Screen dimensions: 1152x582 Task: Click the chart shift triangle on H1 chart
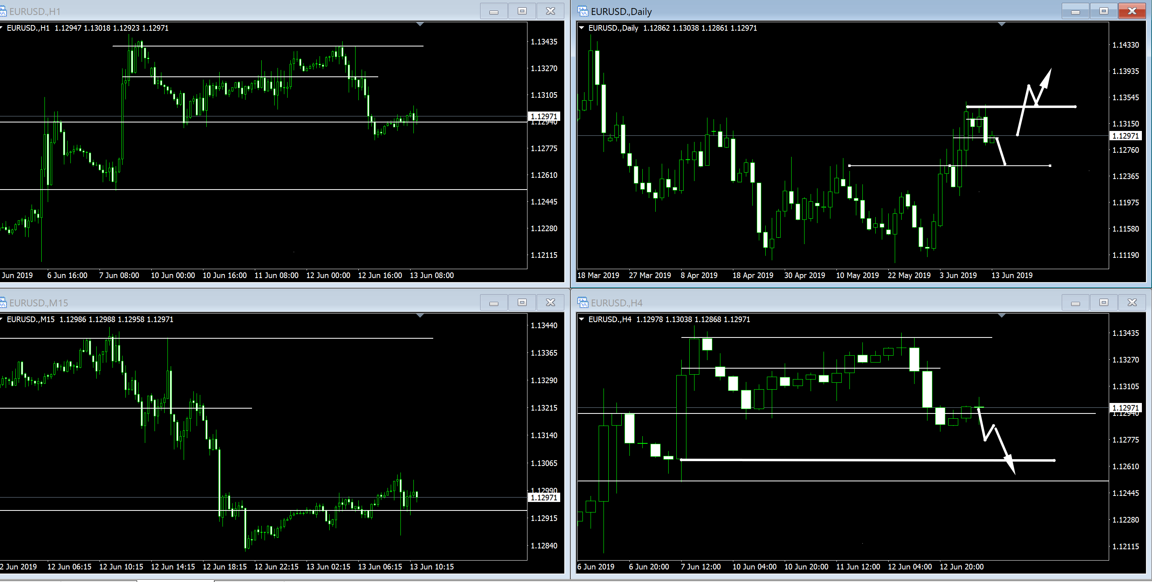click(x=420, y=25)
